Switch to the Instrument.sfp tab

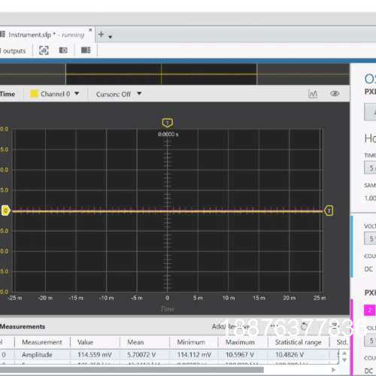pyautogui.click(x=47, y=35)
